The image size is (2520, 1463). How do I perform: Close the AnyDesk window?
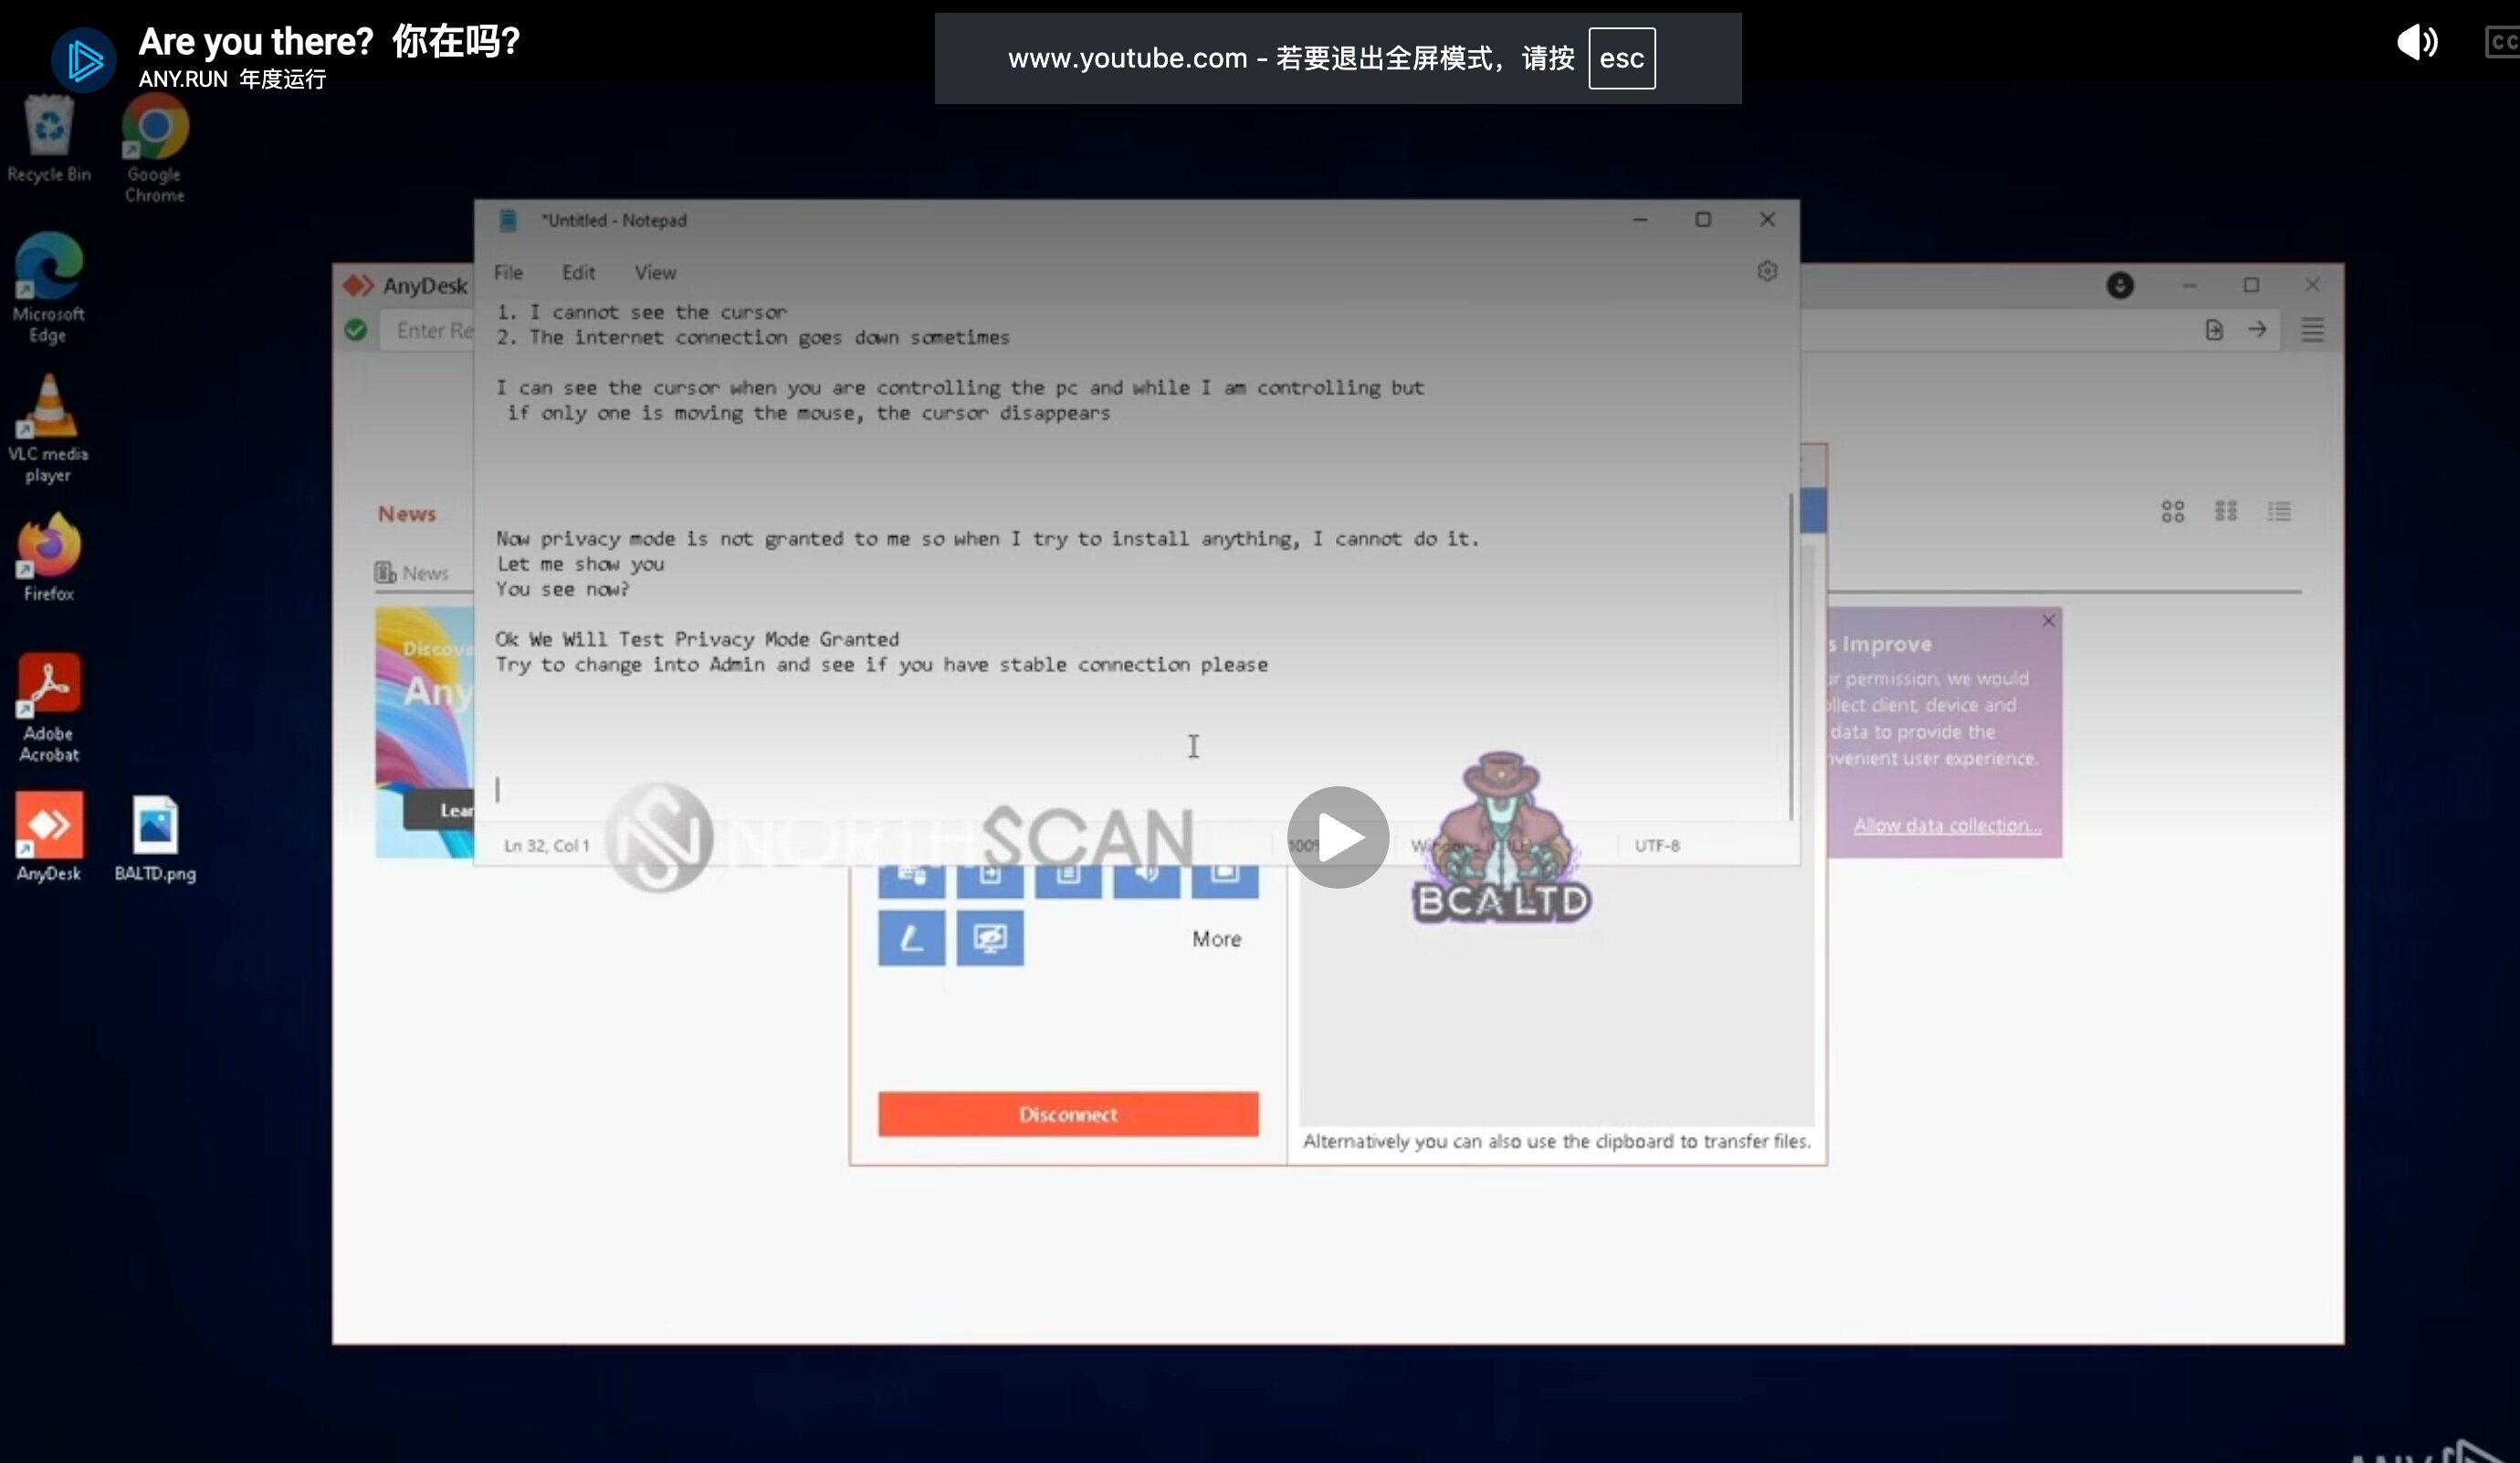pyautogui.click(x=2312, y=285)
